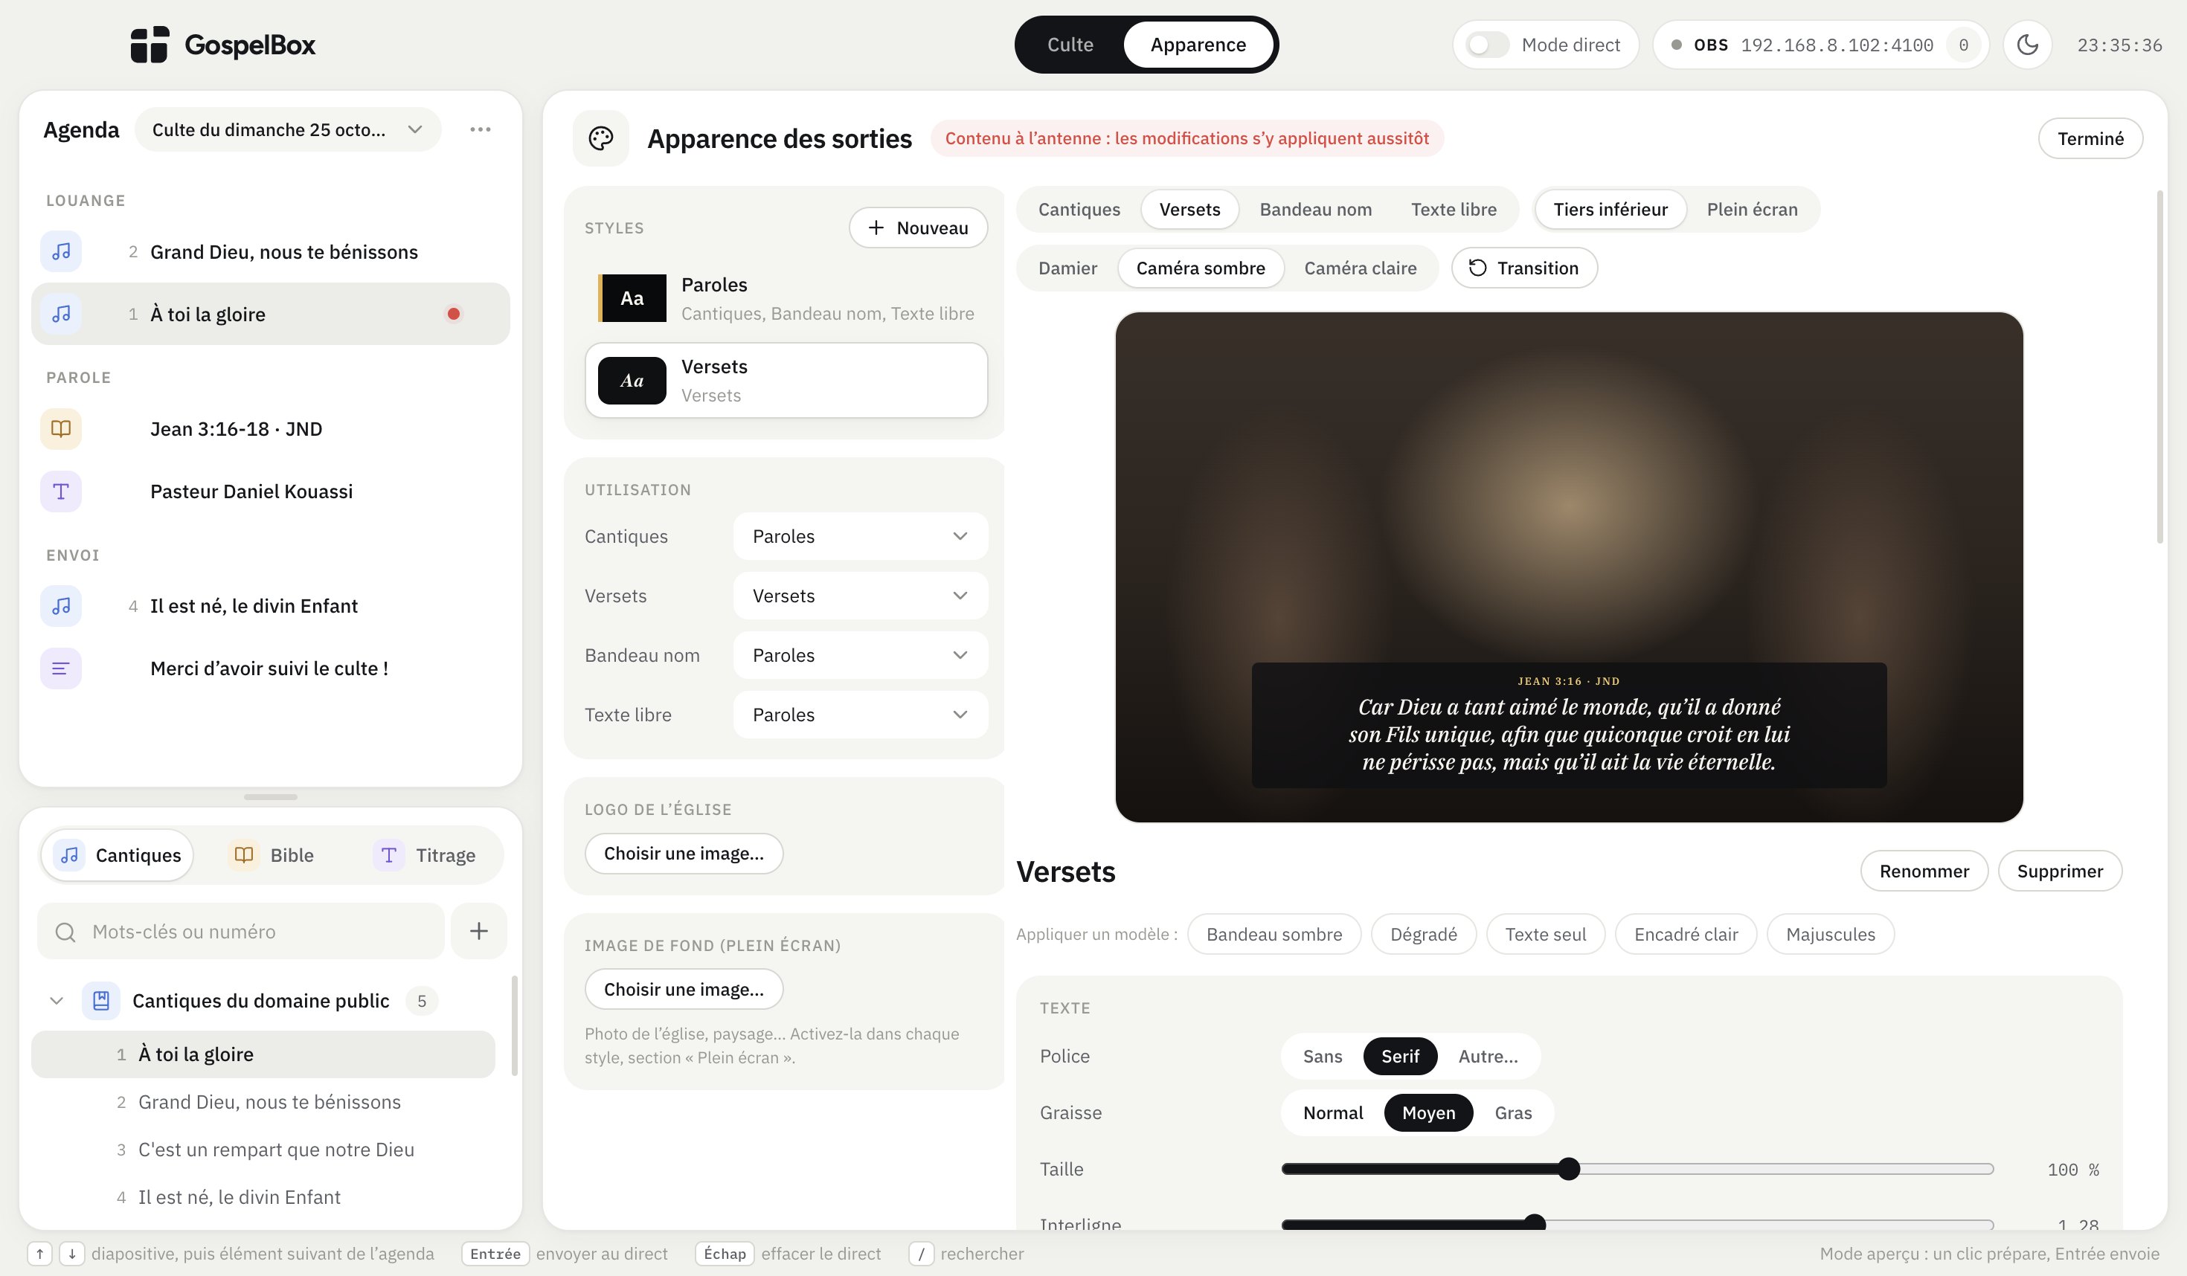Screen dimensions: 2187x1276
Task: Open the Titrage library tab
Action: click(425, 855)
